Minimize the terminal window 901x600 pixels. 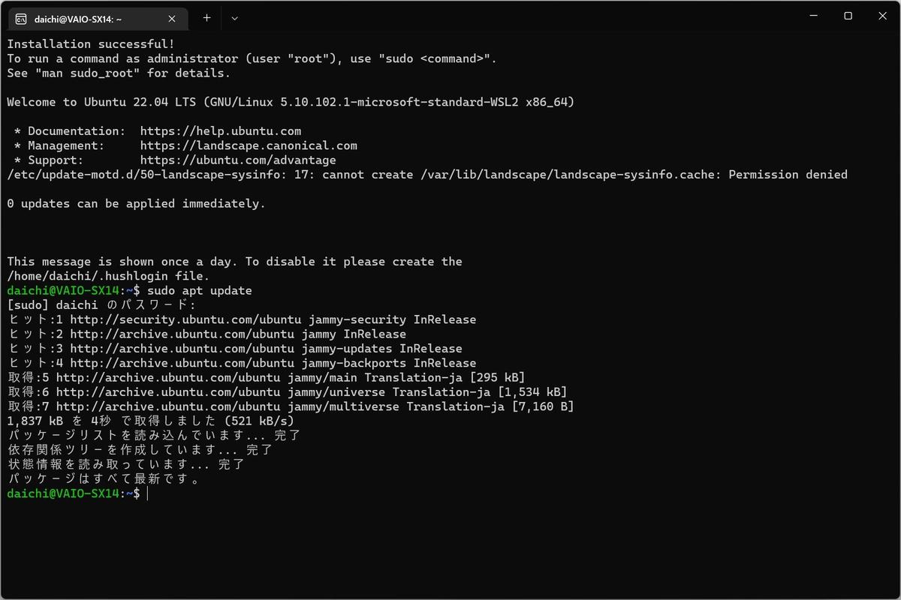[x=814, y=16]
